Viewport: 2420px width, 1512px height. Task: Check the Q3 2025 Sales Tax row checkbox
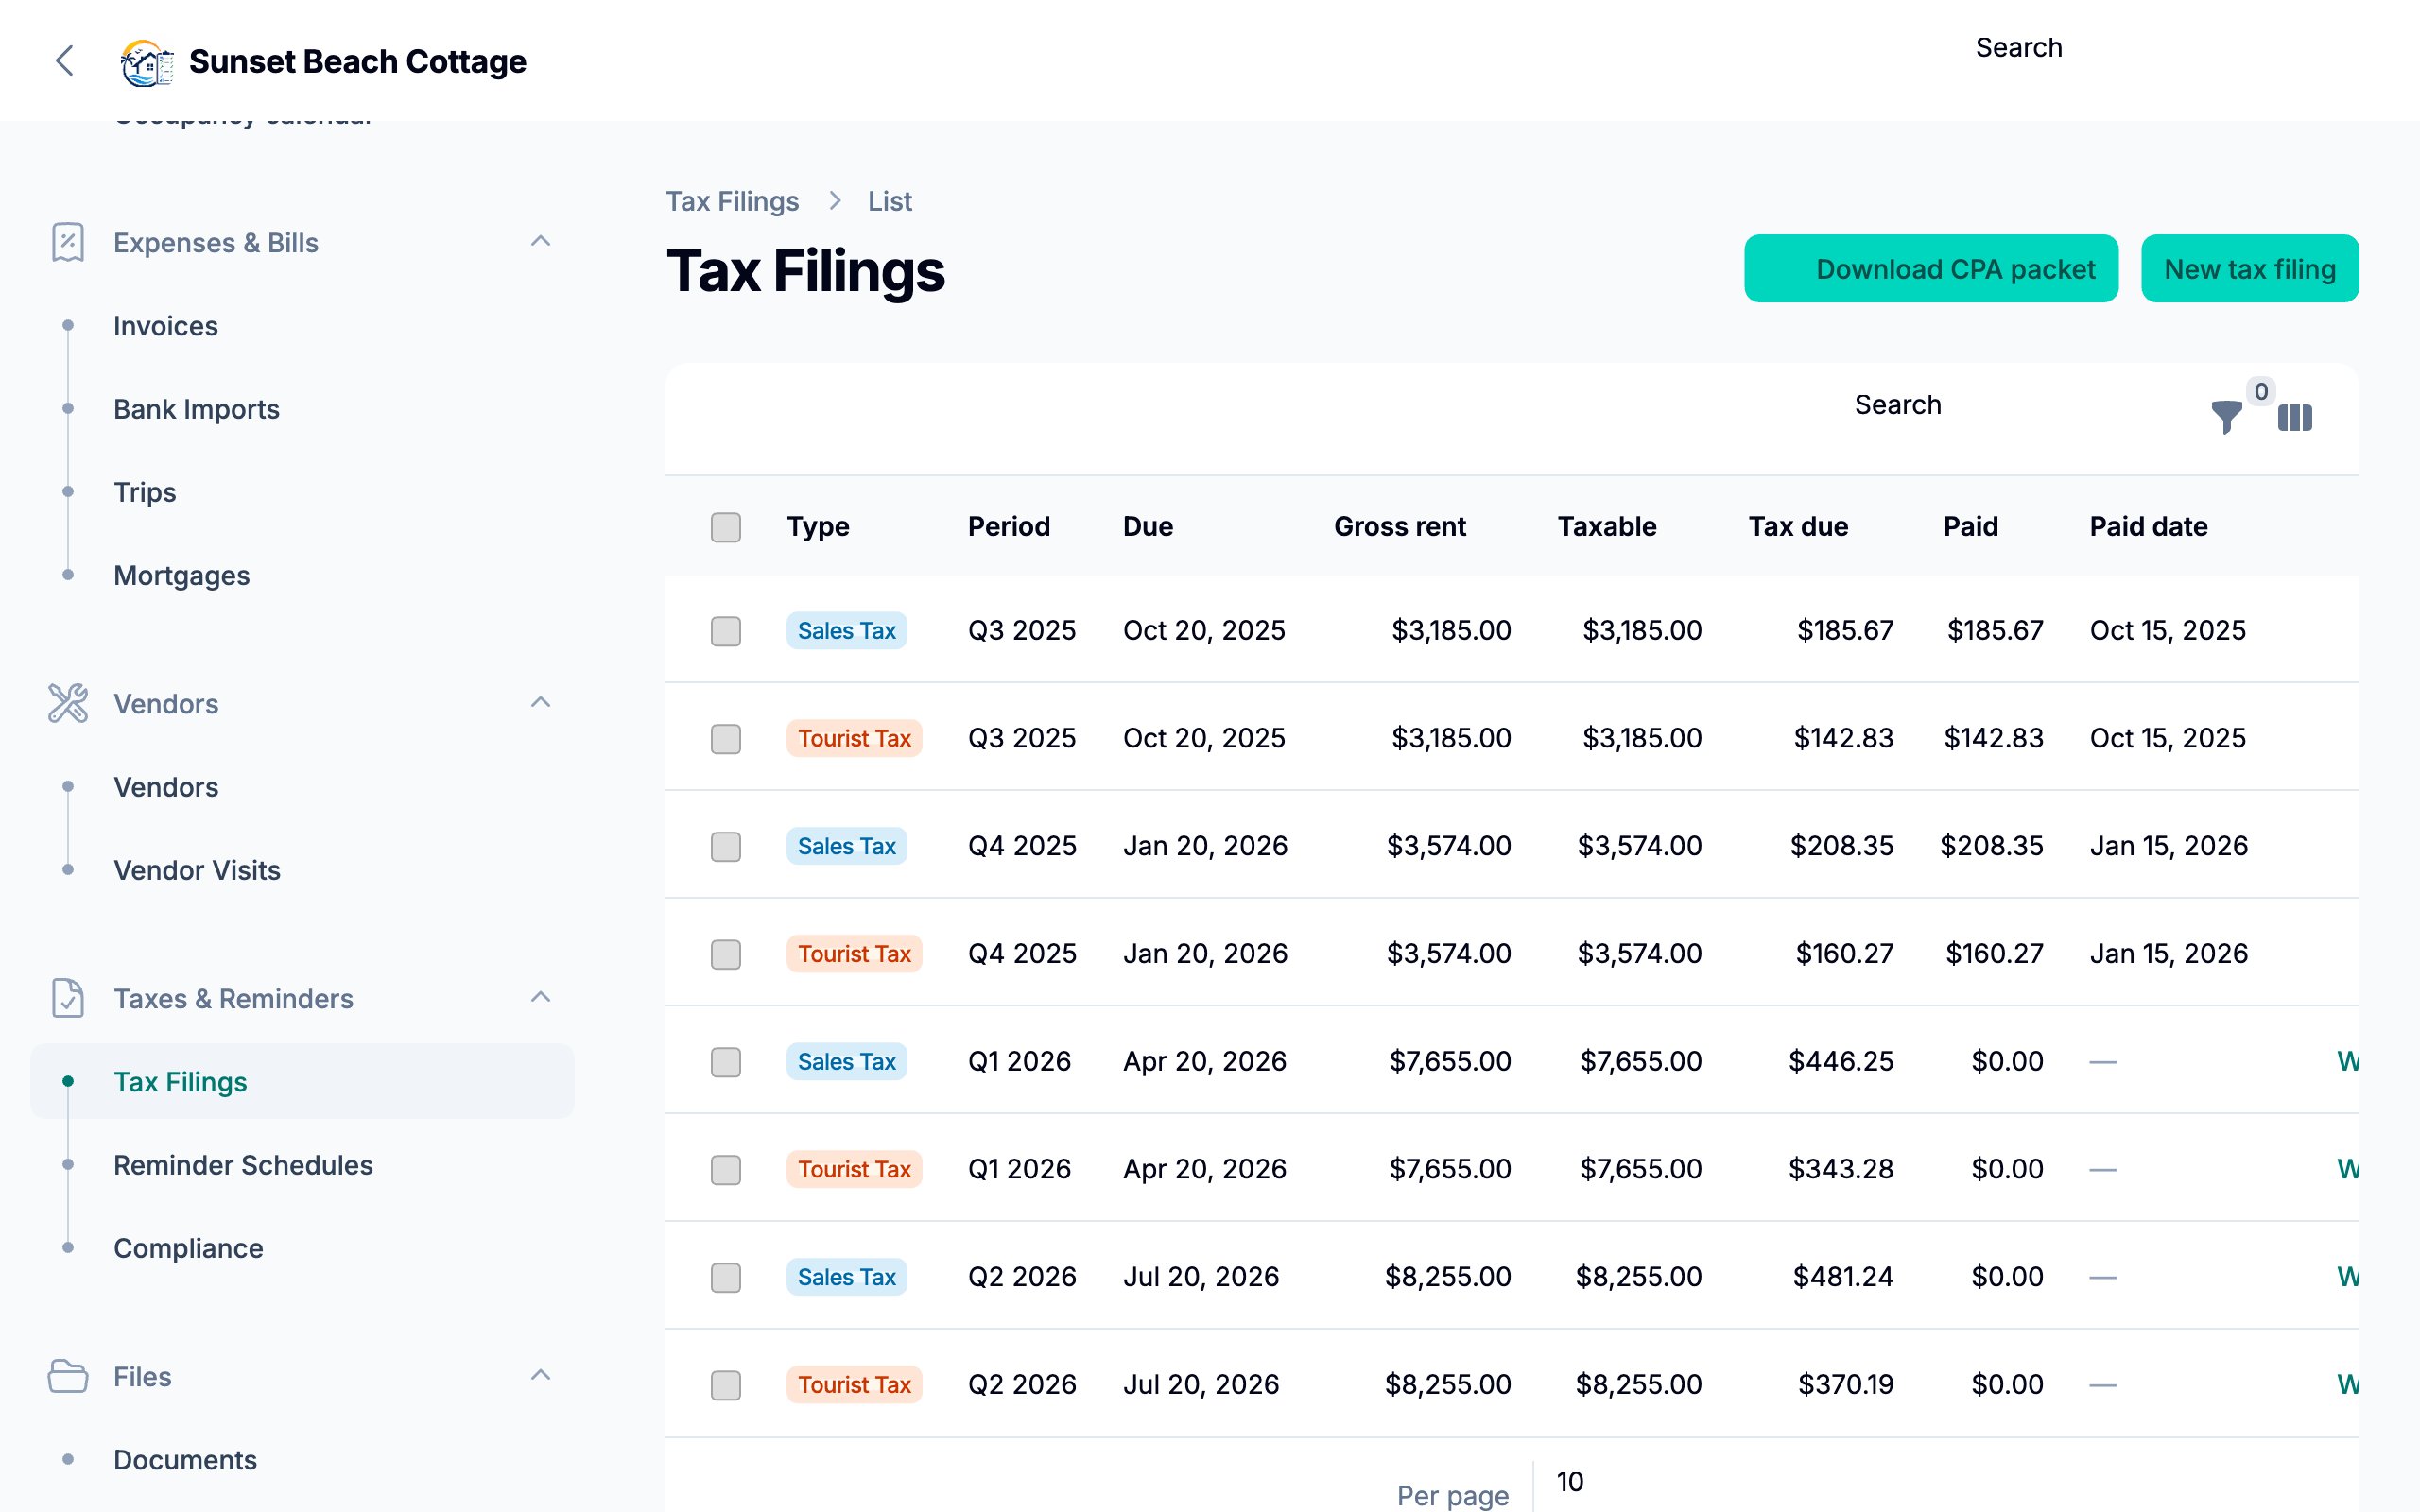coord(725,631)
